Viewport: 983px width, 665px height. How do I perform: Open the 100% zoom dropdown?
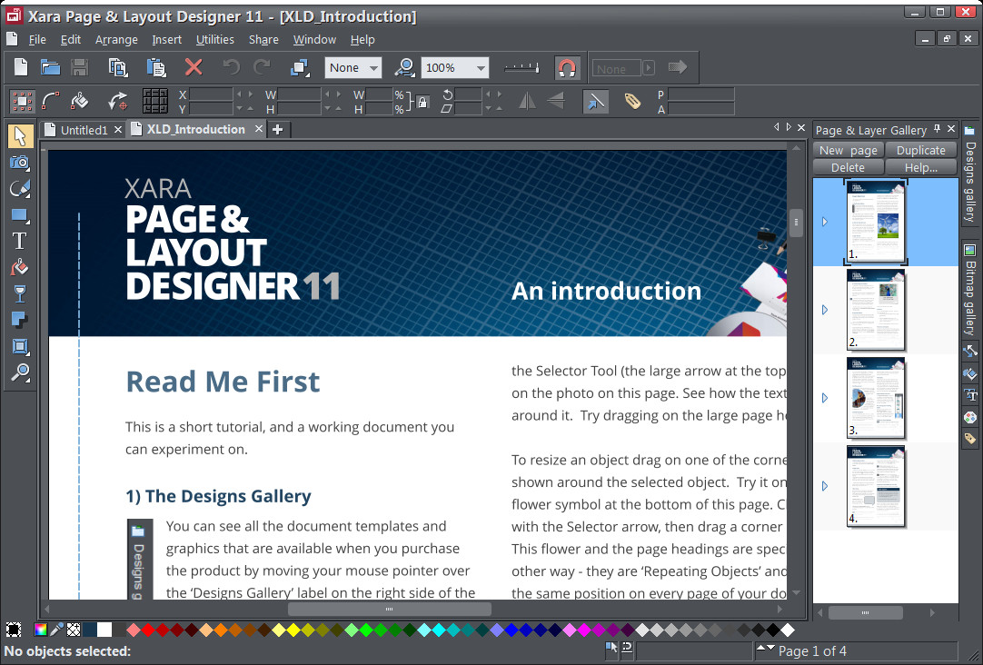[x=454, y=68]
